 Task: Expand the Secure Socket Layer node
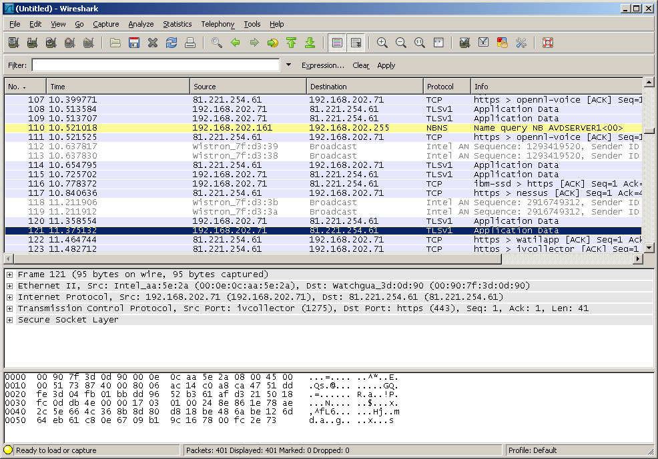(9, 320)
